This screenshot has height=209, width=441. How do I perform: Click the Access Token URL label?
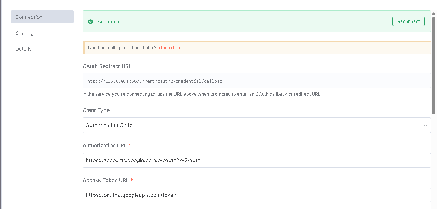click(x=106, y=180)
